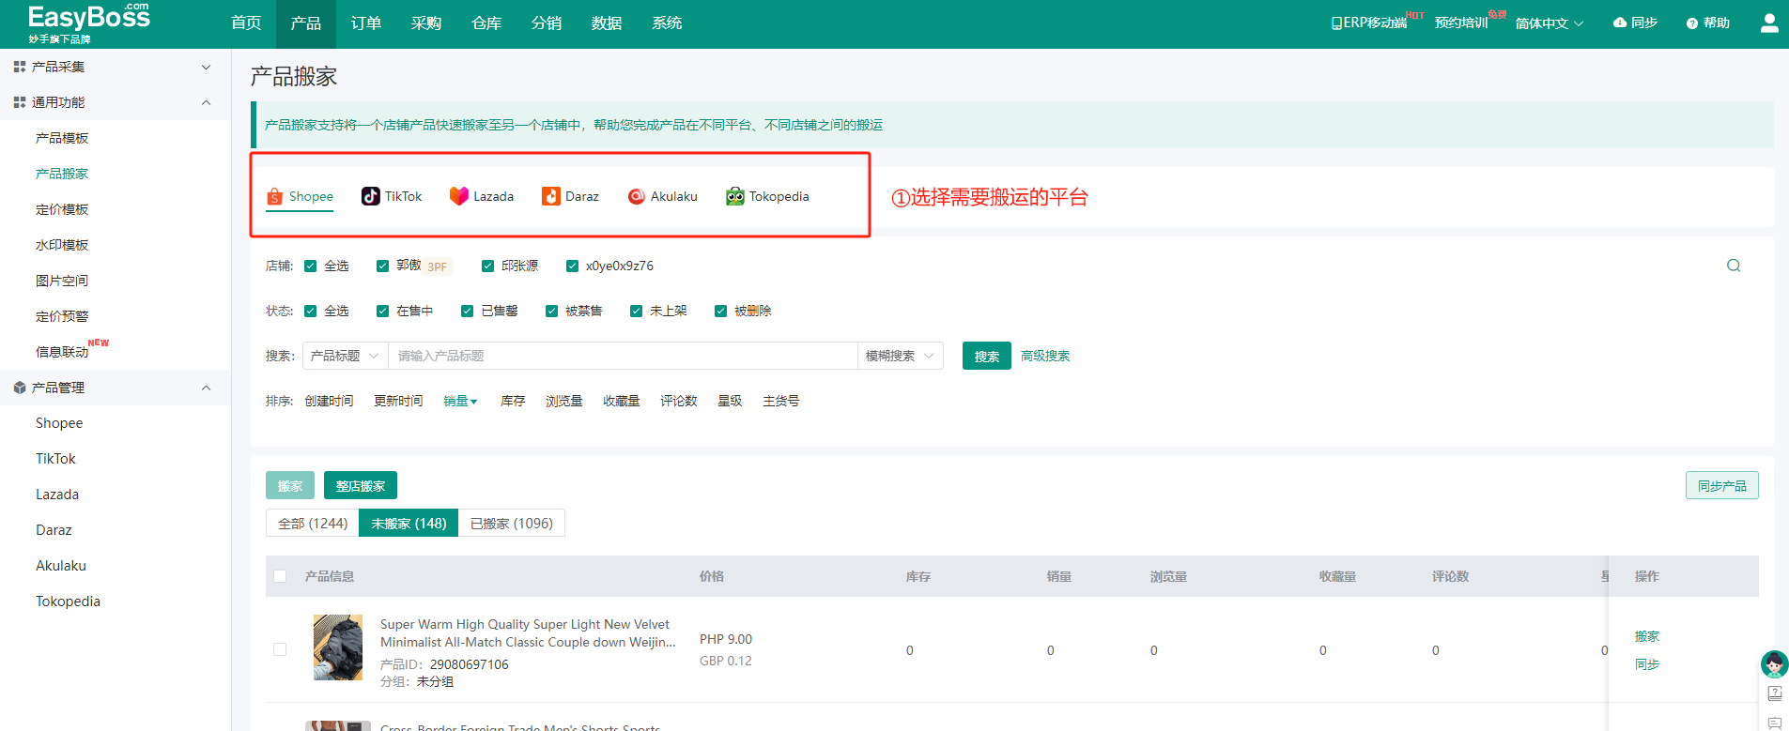Open the 产品标题 search type dropdown
1789x731 pixels.
coord(345,356)
